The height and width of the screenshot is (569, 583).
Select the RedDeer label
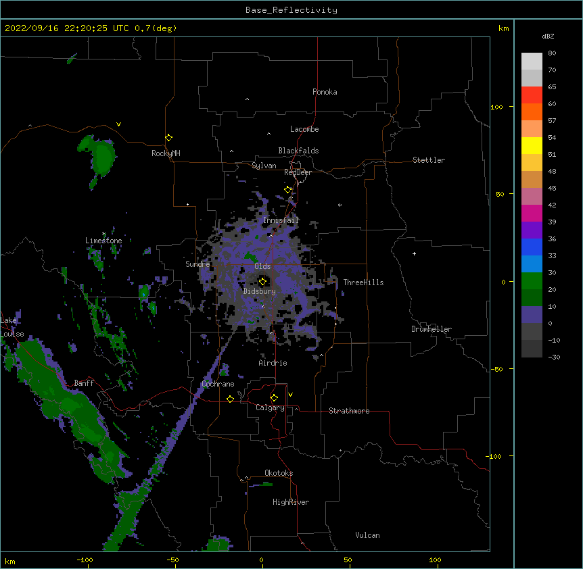pos(298,172)
